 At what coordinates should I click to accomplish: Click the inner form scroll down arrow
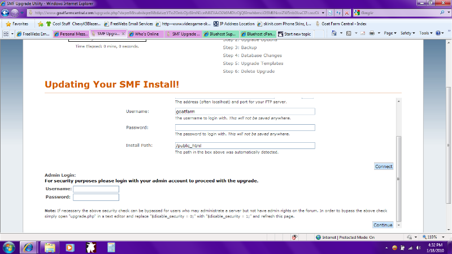tap(399, 225)
